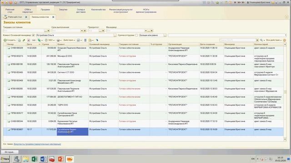The width and height of the screenshot is (291, 163).
Task: Clear the Приоритет filter
Action: 103,31
